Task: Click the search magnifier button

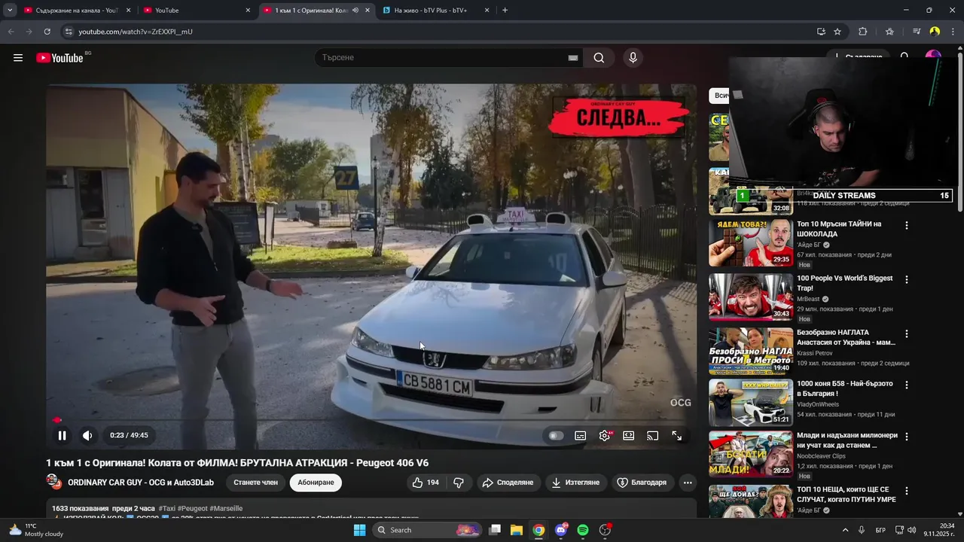Action: coord(599,58)
